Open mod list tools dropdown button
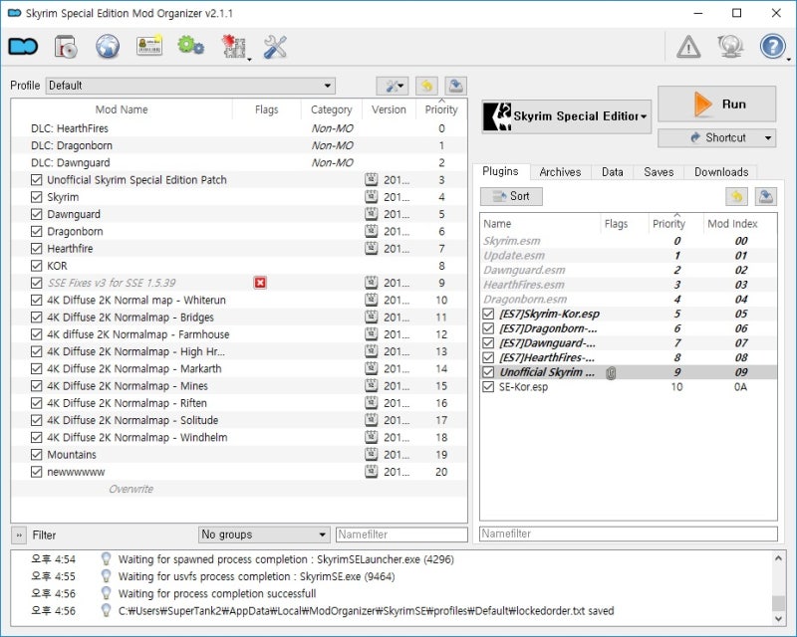This screenshot has height=637, width=797. click(x=392, y=86)
